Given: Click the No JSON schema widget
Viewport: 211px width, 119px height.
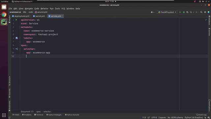Looking at the screenshot, I should pos(175,118).
